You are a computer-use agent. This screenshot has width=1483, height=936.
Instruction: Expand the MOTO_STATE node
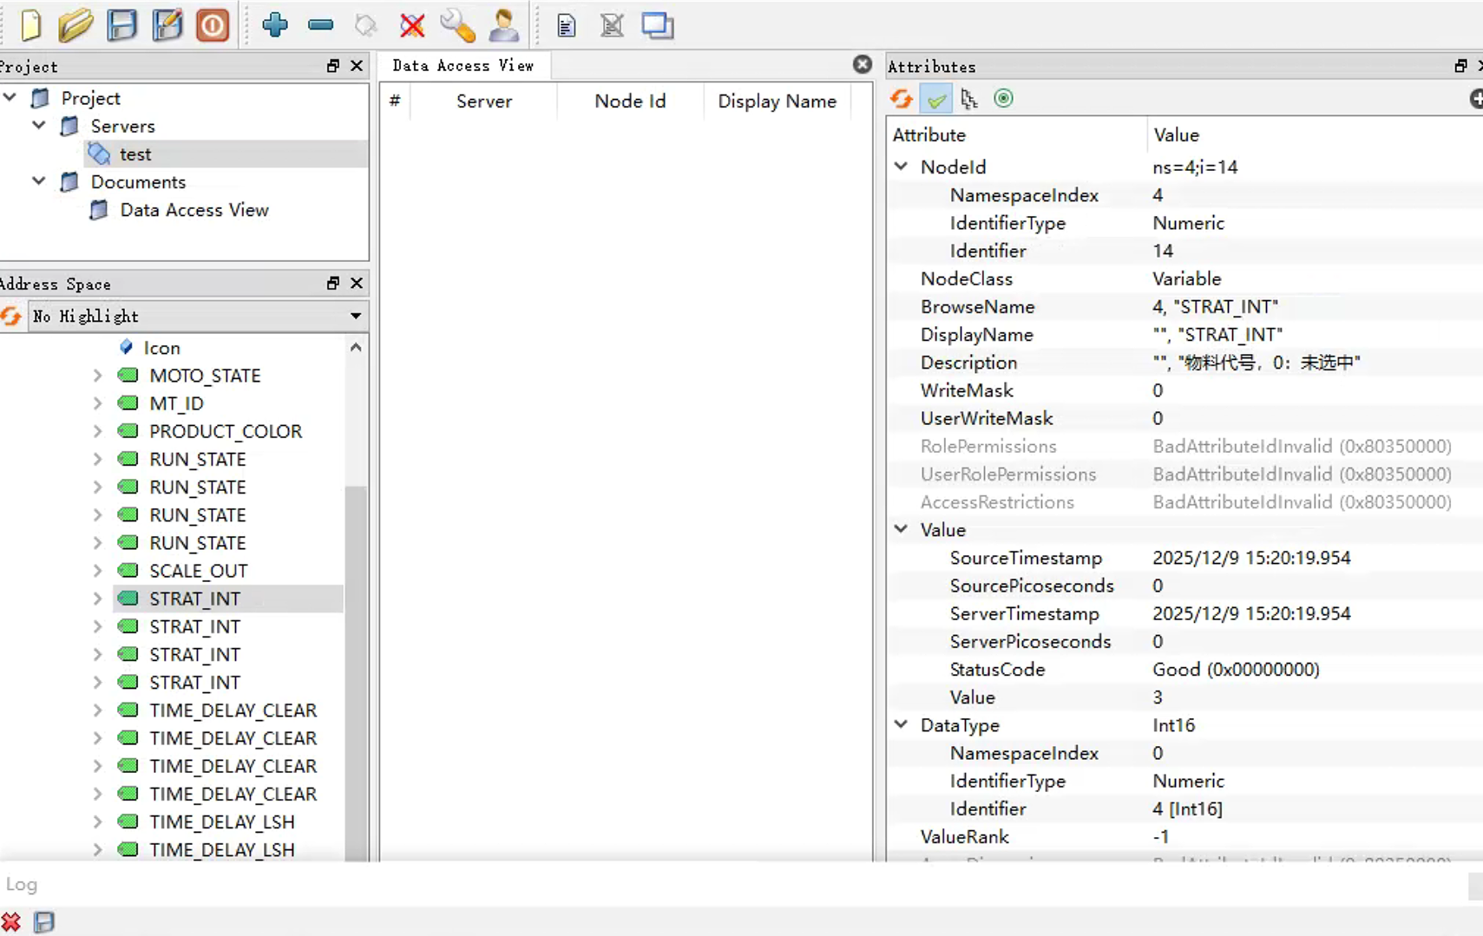97,376
